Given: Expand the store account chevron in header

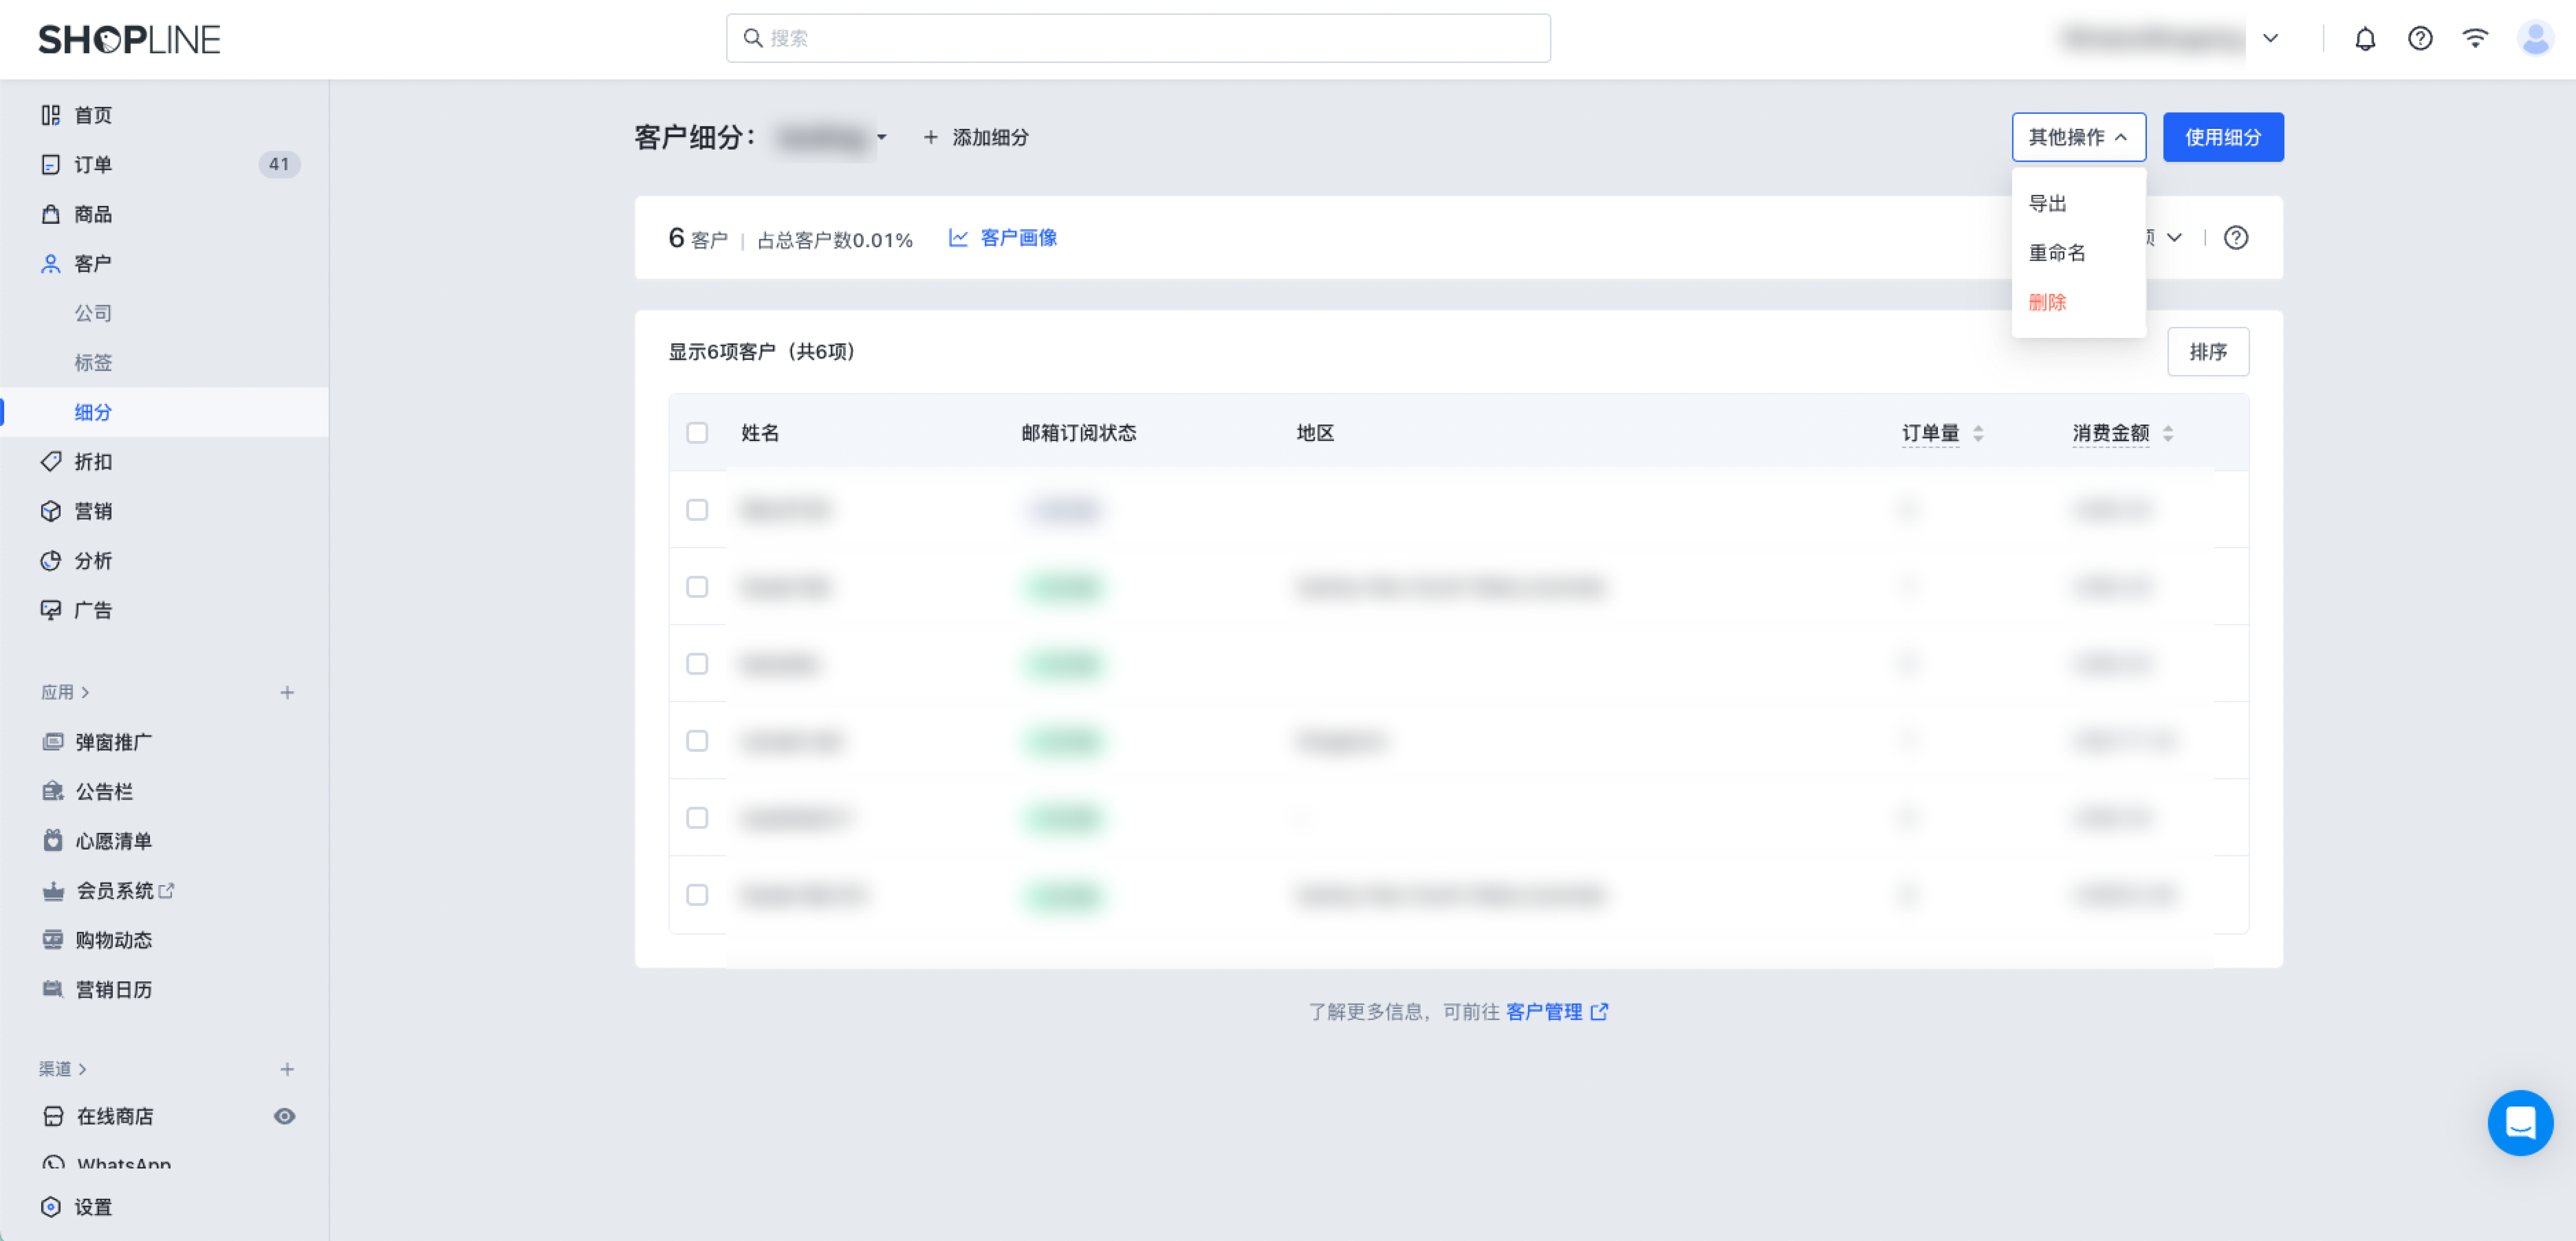Looking at the screenshot, I should pyautogui.click(x=2271, y=39).
